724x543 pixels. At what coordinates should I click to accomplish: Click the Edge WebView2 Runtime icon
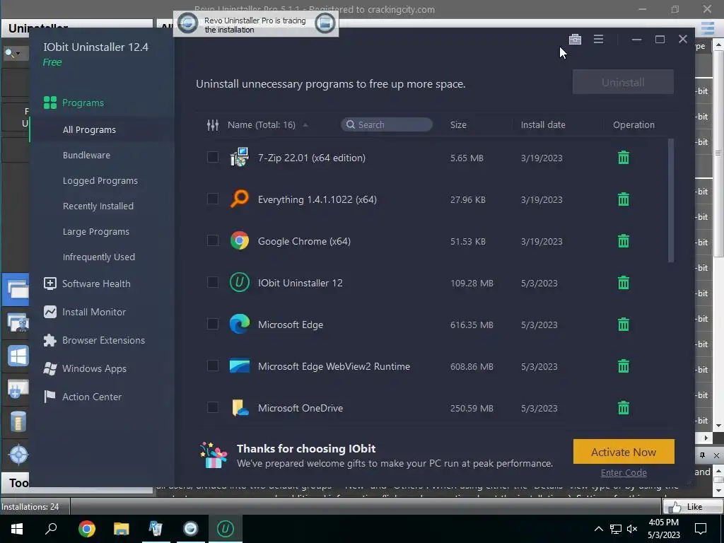click(240, 366)
